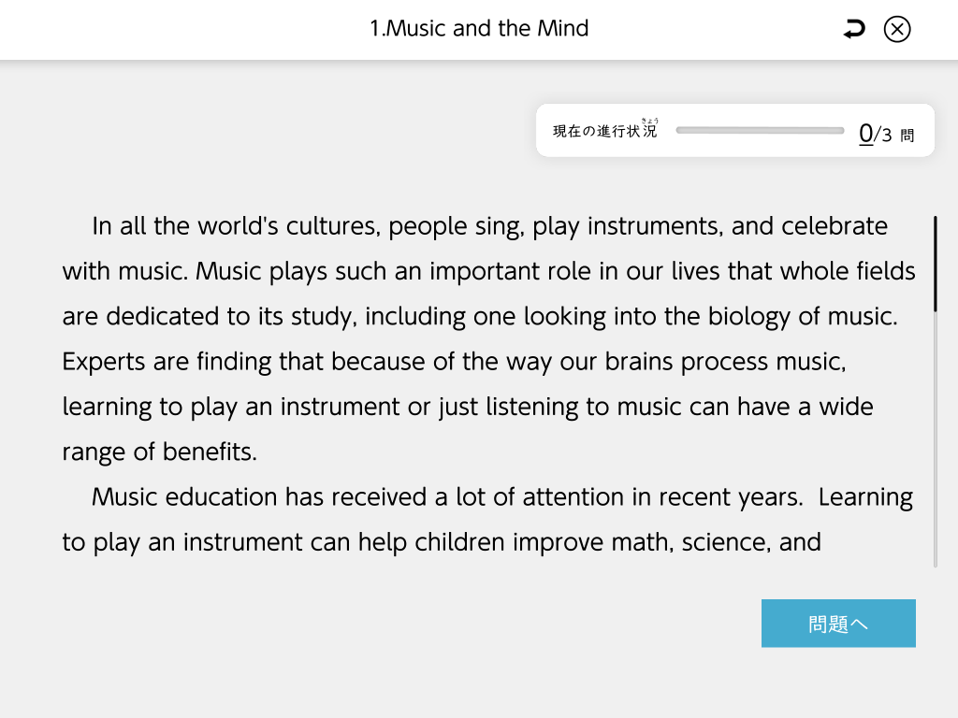Image resolution: width=958 pixels, height=718 pixels.
Task: Click the word "brains" in the passage
Action: click(631, 362)
